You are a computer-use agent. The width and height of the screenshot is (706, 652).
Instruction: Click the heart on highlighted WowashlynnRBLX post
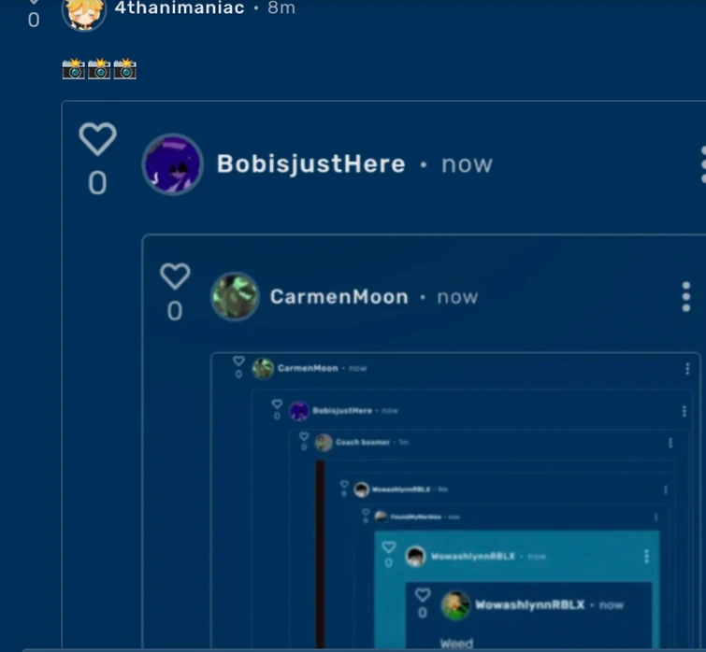389,546
